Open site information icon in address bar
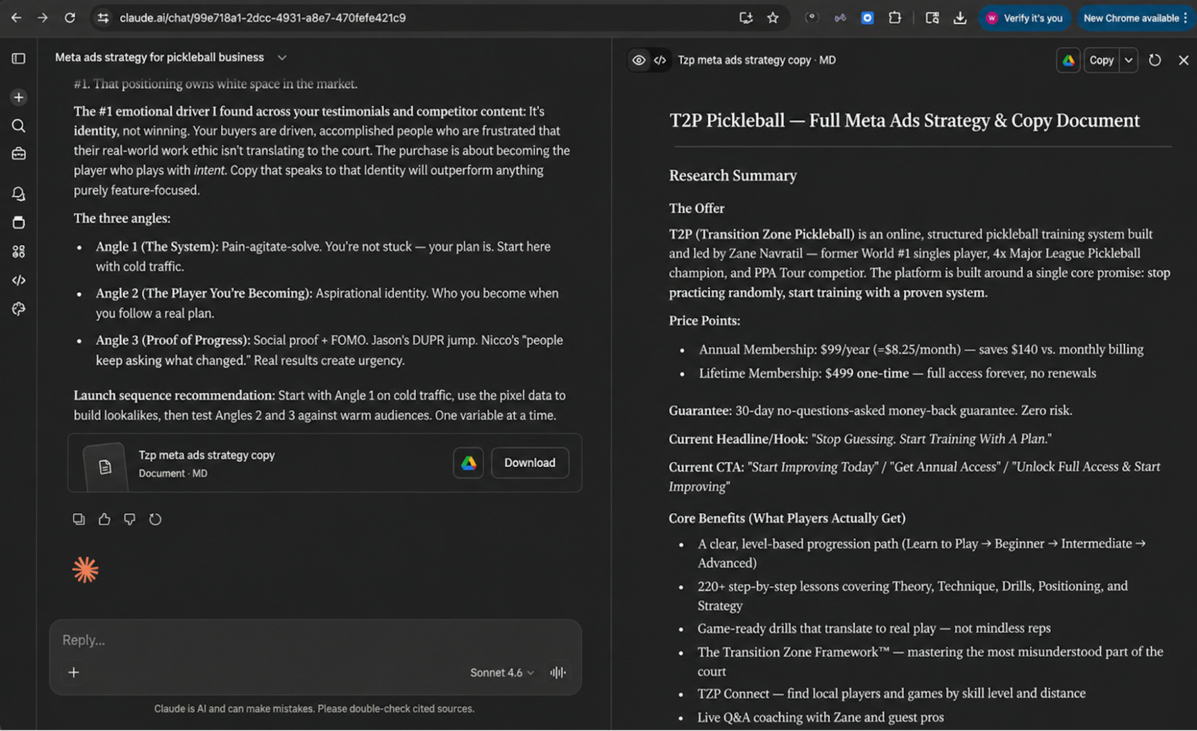1197x731 pixels. [x=103, y=18]
